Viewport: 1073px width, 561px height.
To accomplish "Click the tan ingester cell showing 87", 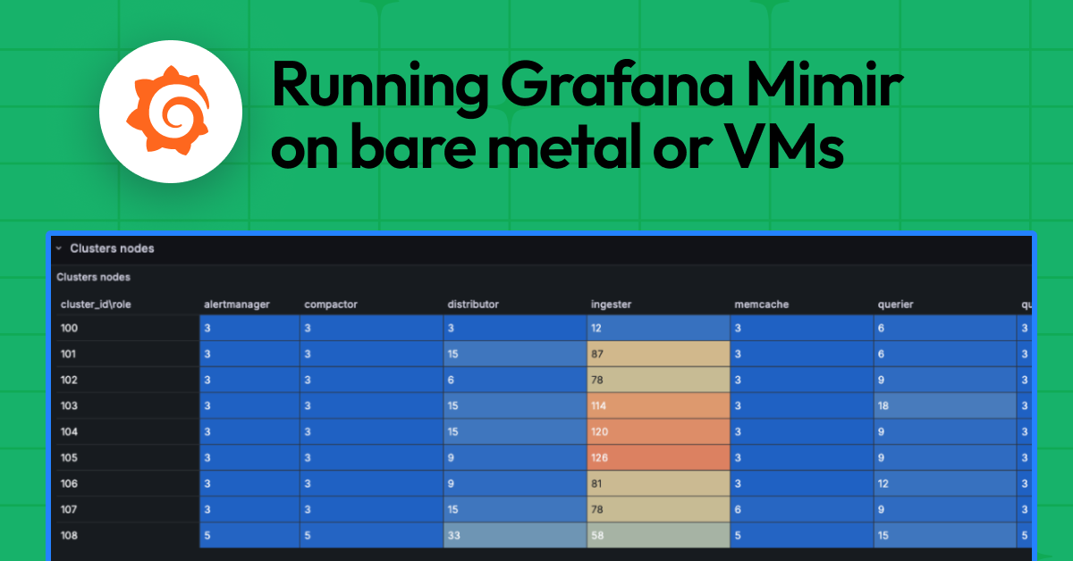I will pyautogui.click(x=658, y=354).
